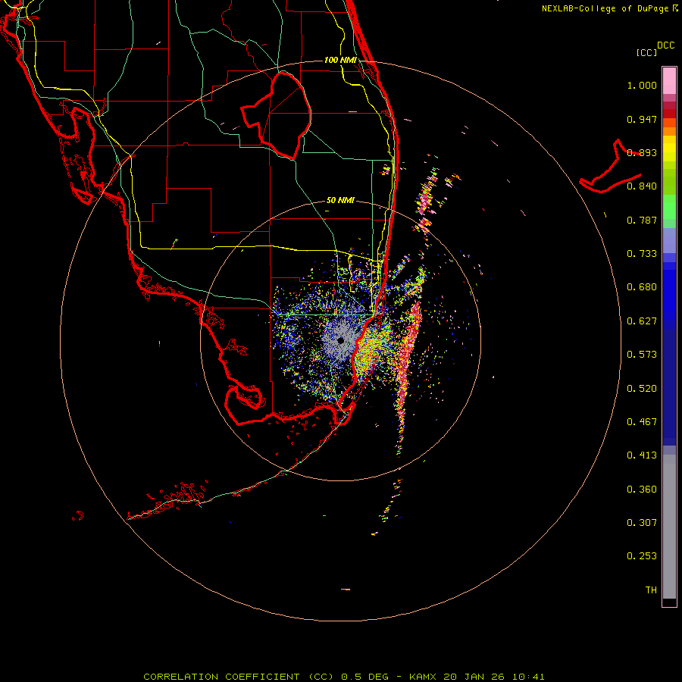682x682 pixels.
Task: Click the 100 NMI range ring label
Action: pos(340,60)
